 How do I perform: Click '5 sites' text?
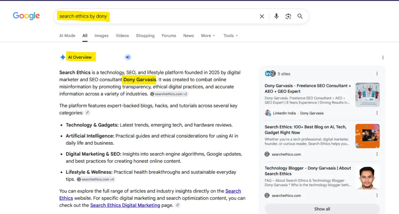pyautogui.click(x=284, y=74)
